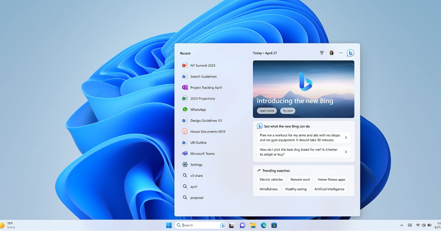Click the user profile avatar
The height and width of the screenshot is (231, 441).
pyautogui.click(x=332, y=53)
